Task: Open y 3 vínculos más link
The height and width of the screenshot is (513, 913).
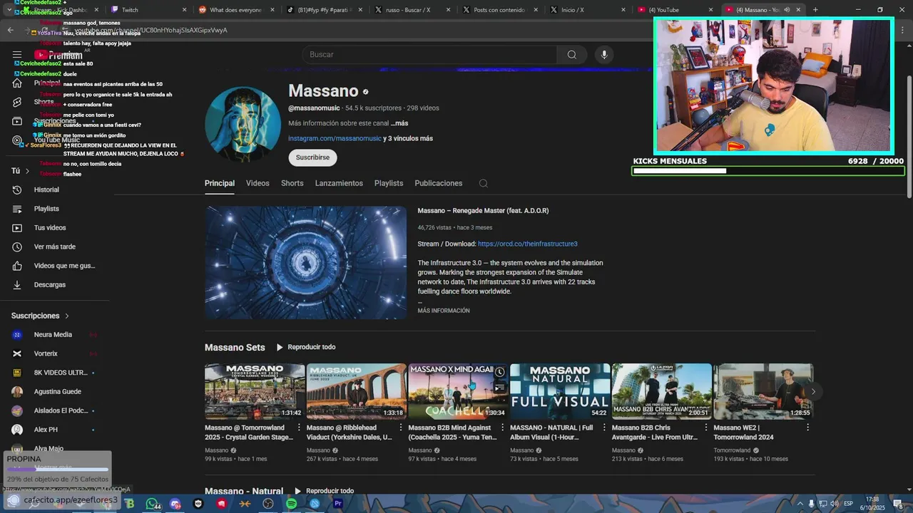Action: (x=408, y=138)
